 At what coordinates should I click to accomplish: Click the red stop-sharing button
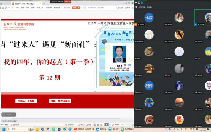67,2
